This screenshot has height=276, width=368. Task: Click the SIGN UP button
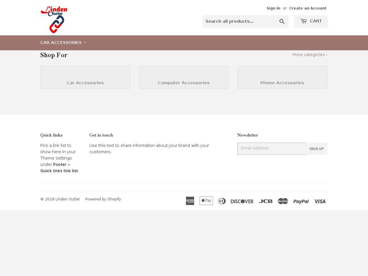pyautogui.click(x=317, y=149)
